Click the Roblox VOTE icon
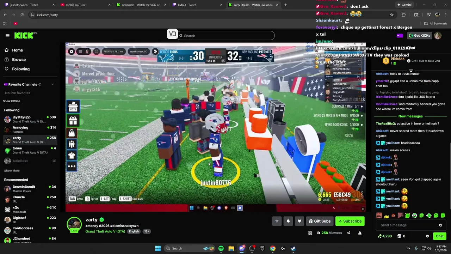451x254 pixels. tap(73, 107)
